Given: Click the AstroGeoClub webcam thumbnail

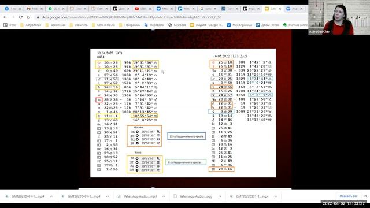Looking at the screenshot, I should tap(339, 17).
